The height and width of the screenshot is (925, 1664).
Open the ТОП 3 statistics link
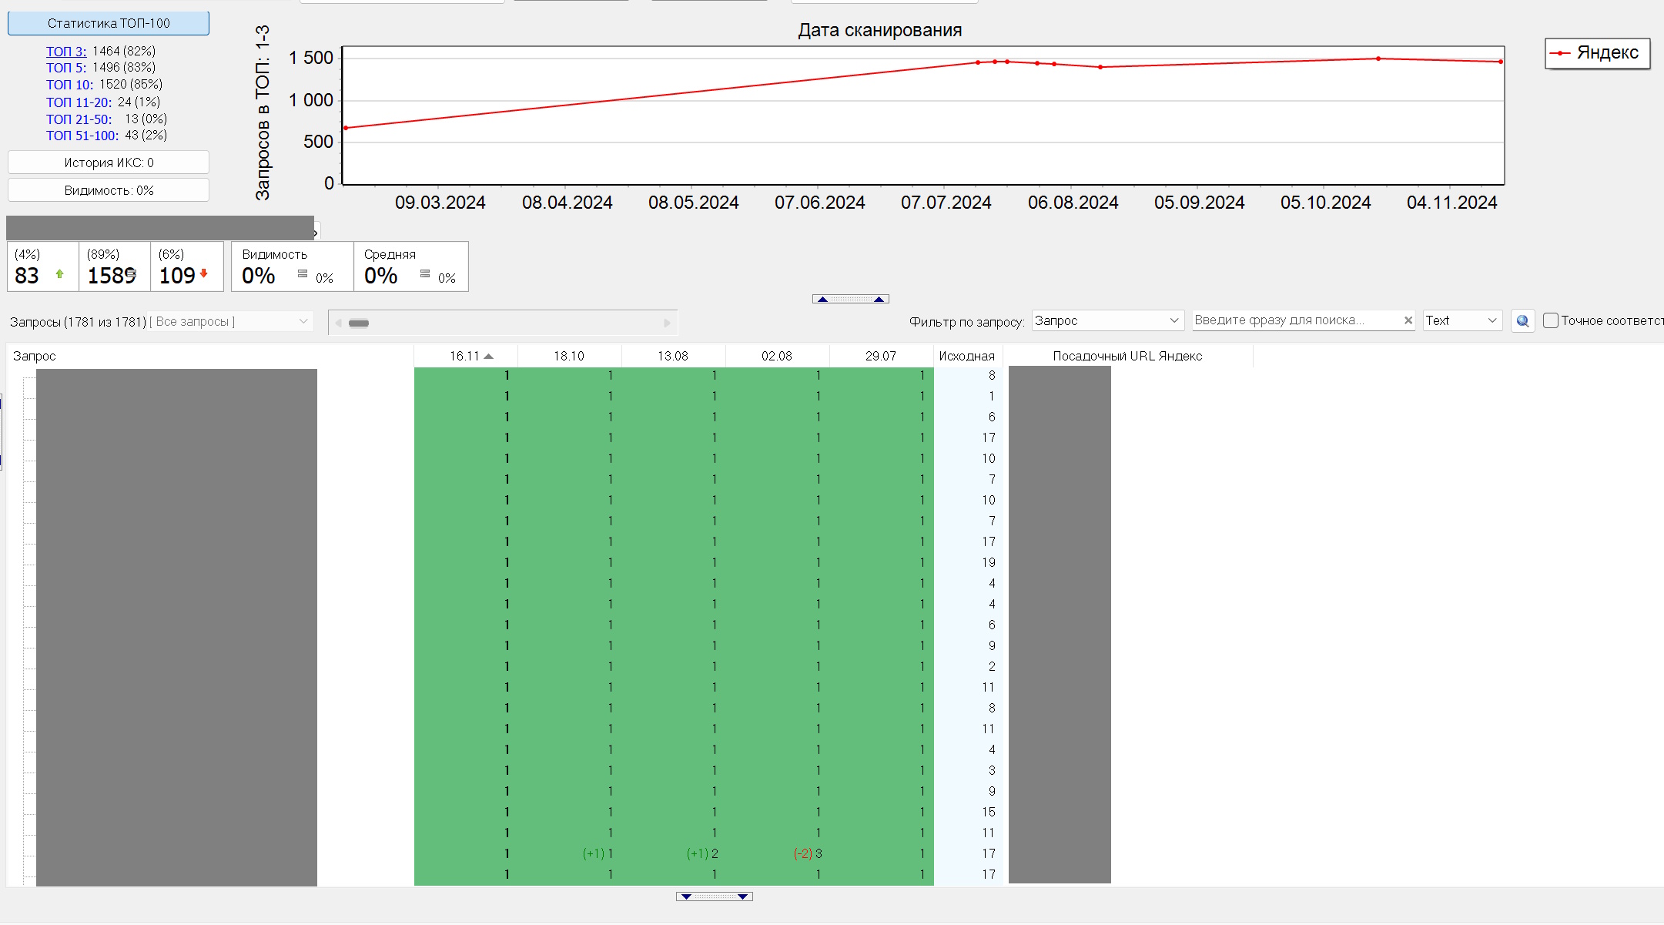(x=66, y=51)
